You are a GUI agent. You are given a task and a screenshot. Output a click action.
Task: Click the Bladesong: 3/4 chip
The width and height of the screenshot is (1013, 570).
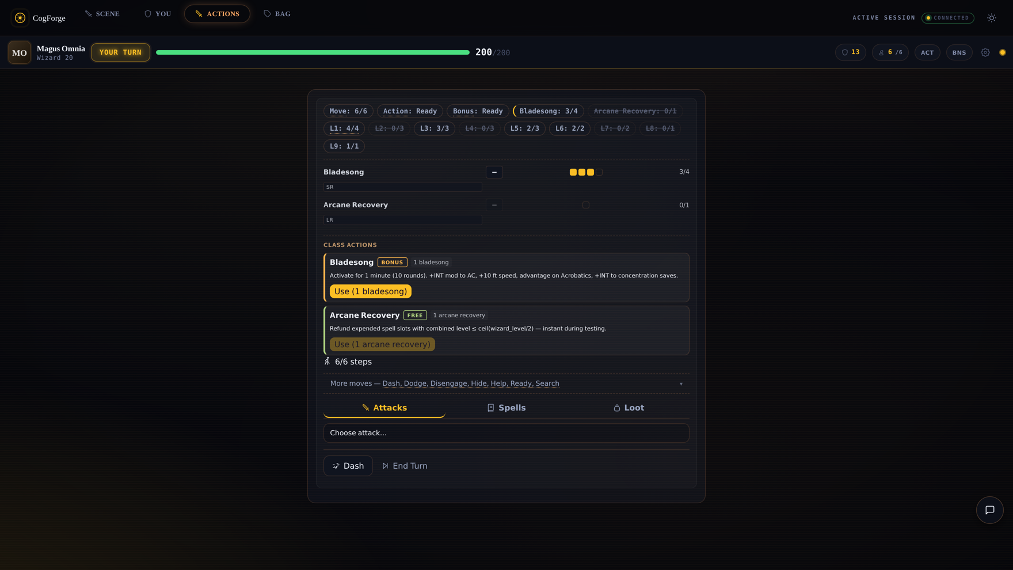pos(549,111)
